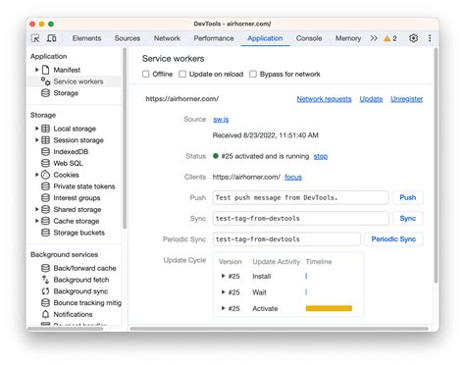Image resolution: width=465 pixels, height=366 pixels.
Task: Click the Install timeline tick mark
Action: (306, 276)
